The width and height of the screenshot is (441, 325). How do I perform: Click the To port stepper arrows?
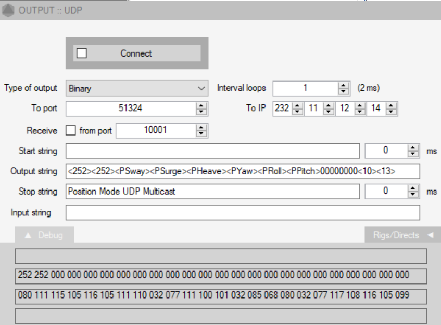(x=201, y=109)
